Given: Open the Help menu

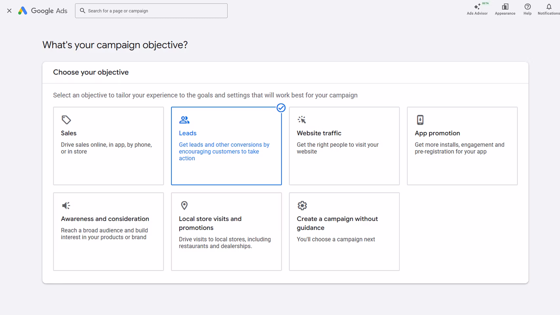Looking at the screenshot, I should 527,9.
